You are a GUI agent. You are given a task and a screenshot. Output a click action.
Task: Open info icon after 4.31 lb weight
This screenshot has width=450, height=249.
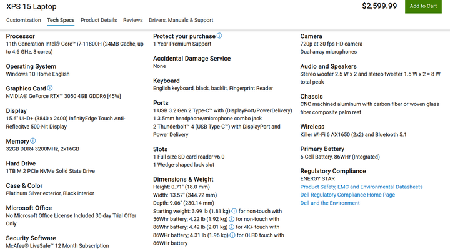232,235
